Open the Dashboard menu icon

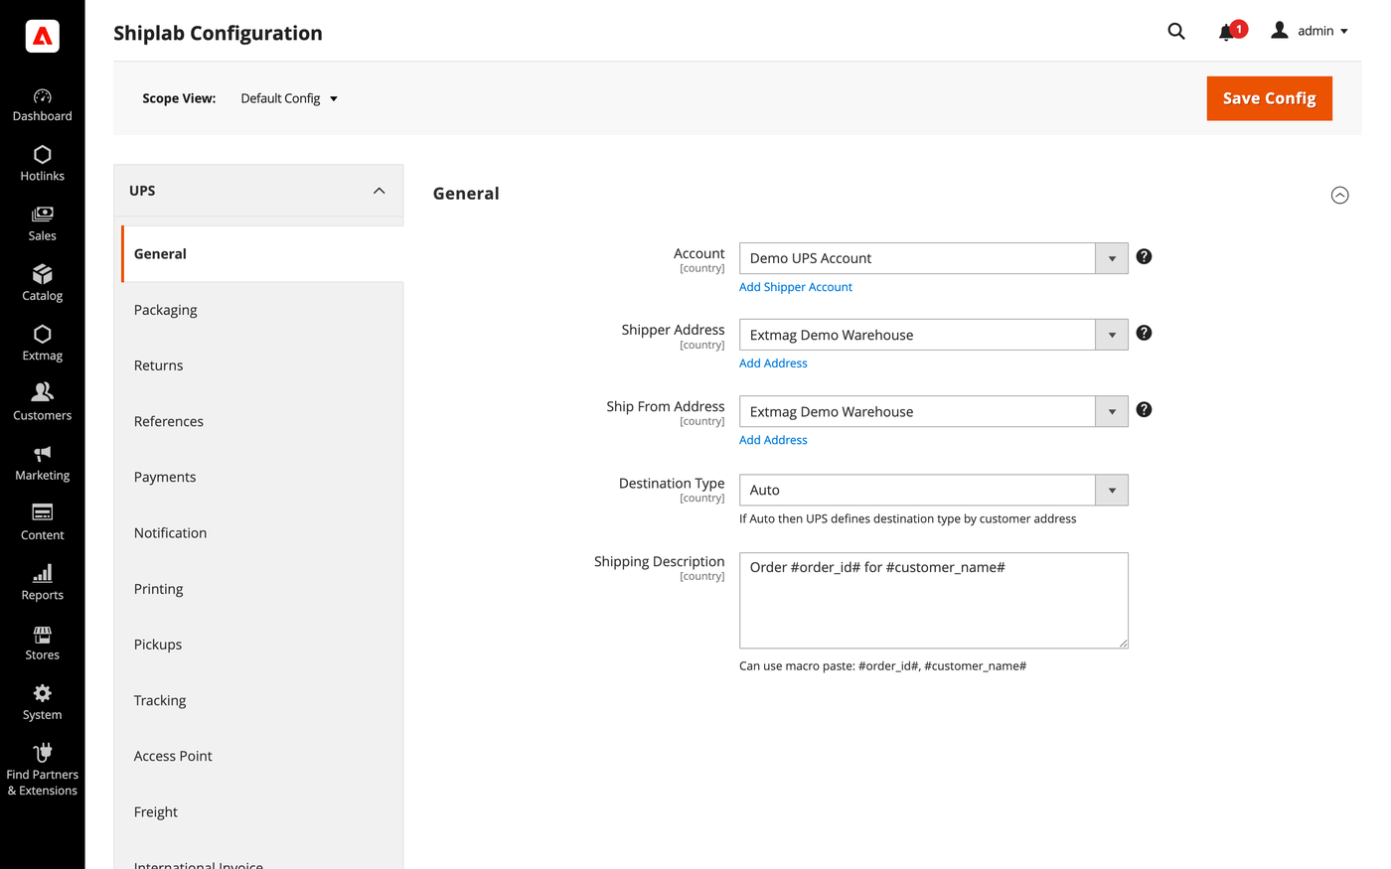[x=42, y=96]
